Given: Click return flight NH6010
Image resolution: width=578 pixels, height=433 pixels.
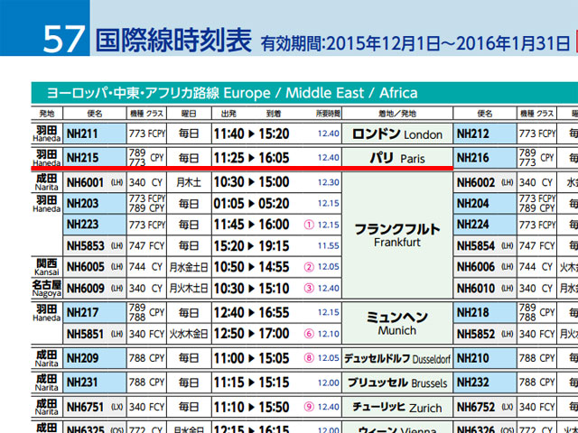Looking at the screenshot, I should [x=476, y=288].
